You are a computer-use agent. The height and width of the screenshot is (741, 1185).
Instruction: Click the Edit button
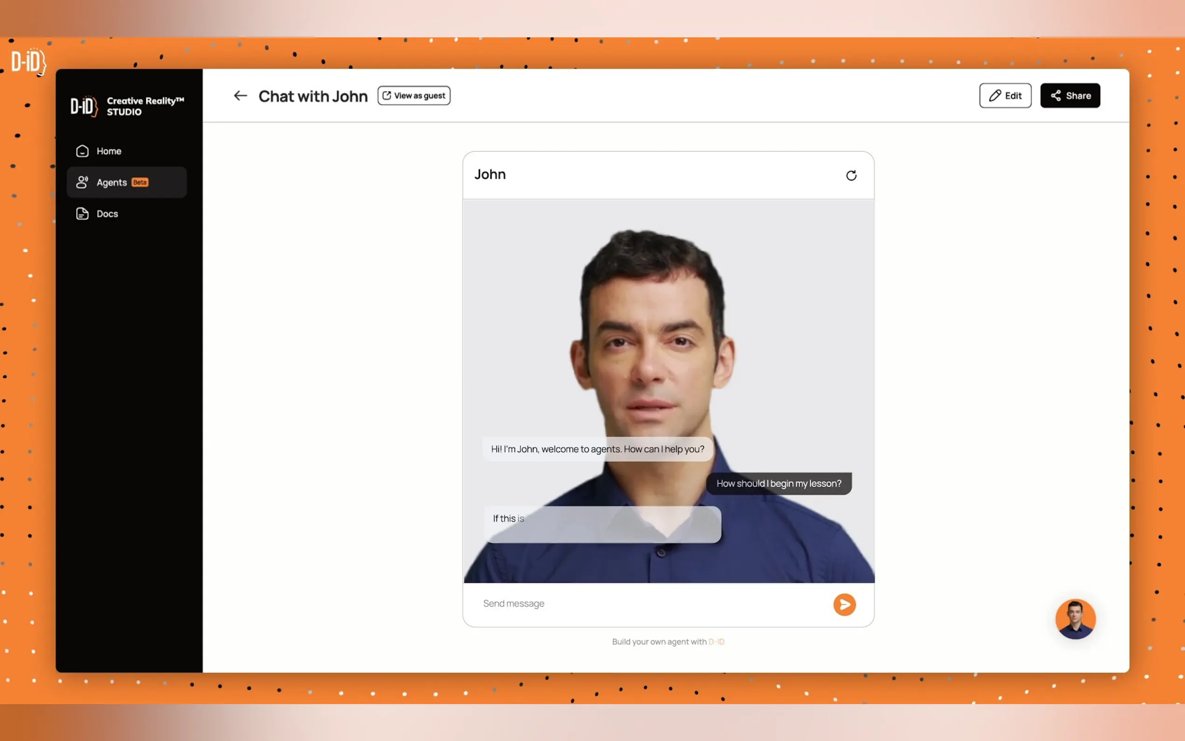[x=1005, y=96]
